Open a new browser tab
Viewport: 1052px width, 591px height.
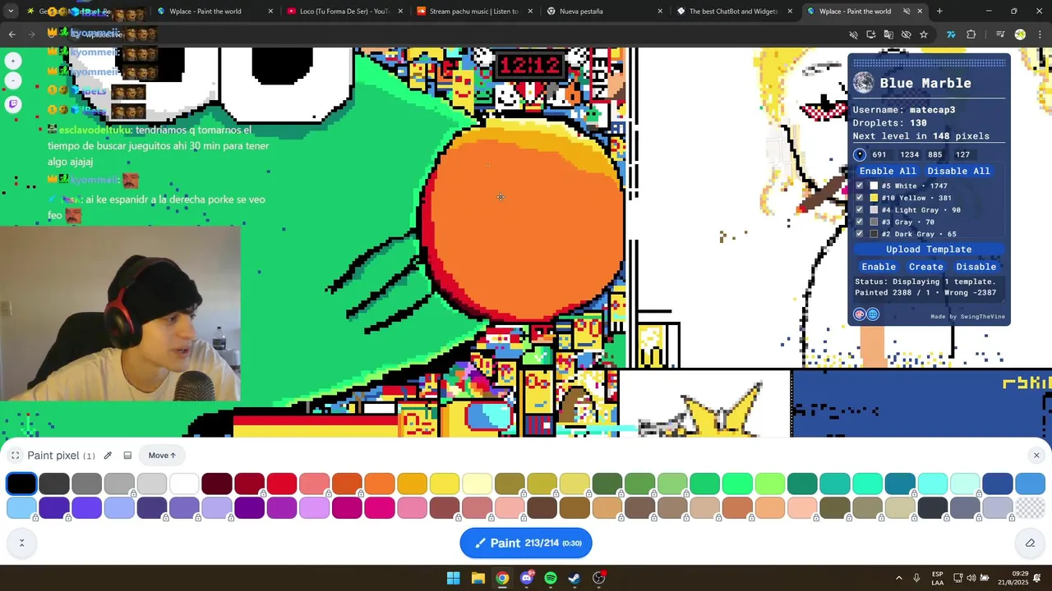pyautogui.click(x=939, y=11)
